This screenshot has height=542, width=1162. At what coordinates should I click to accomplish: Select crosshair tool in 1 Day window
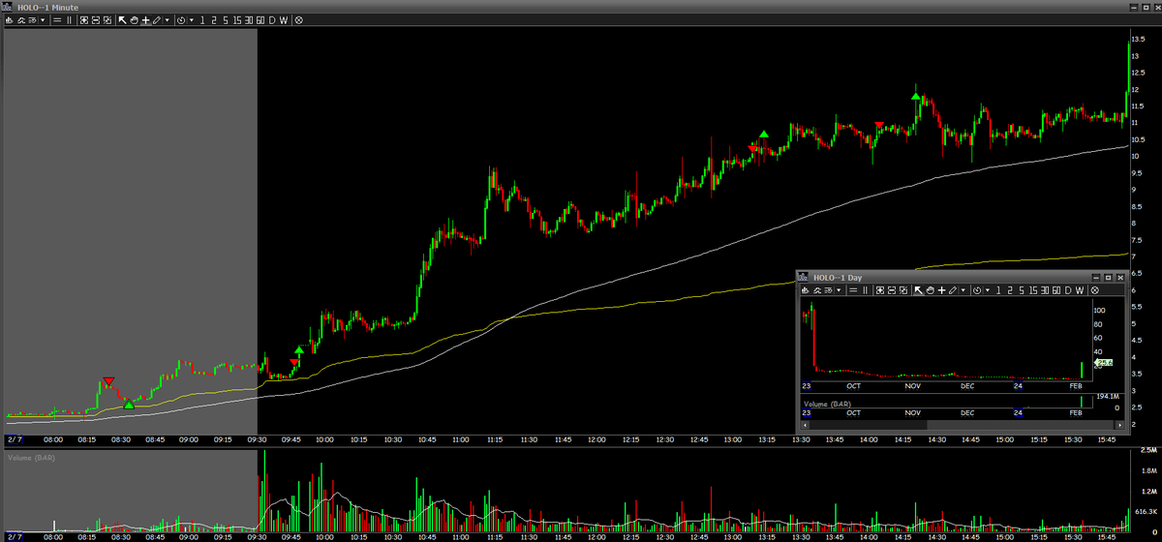(x=942, y=290)
